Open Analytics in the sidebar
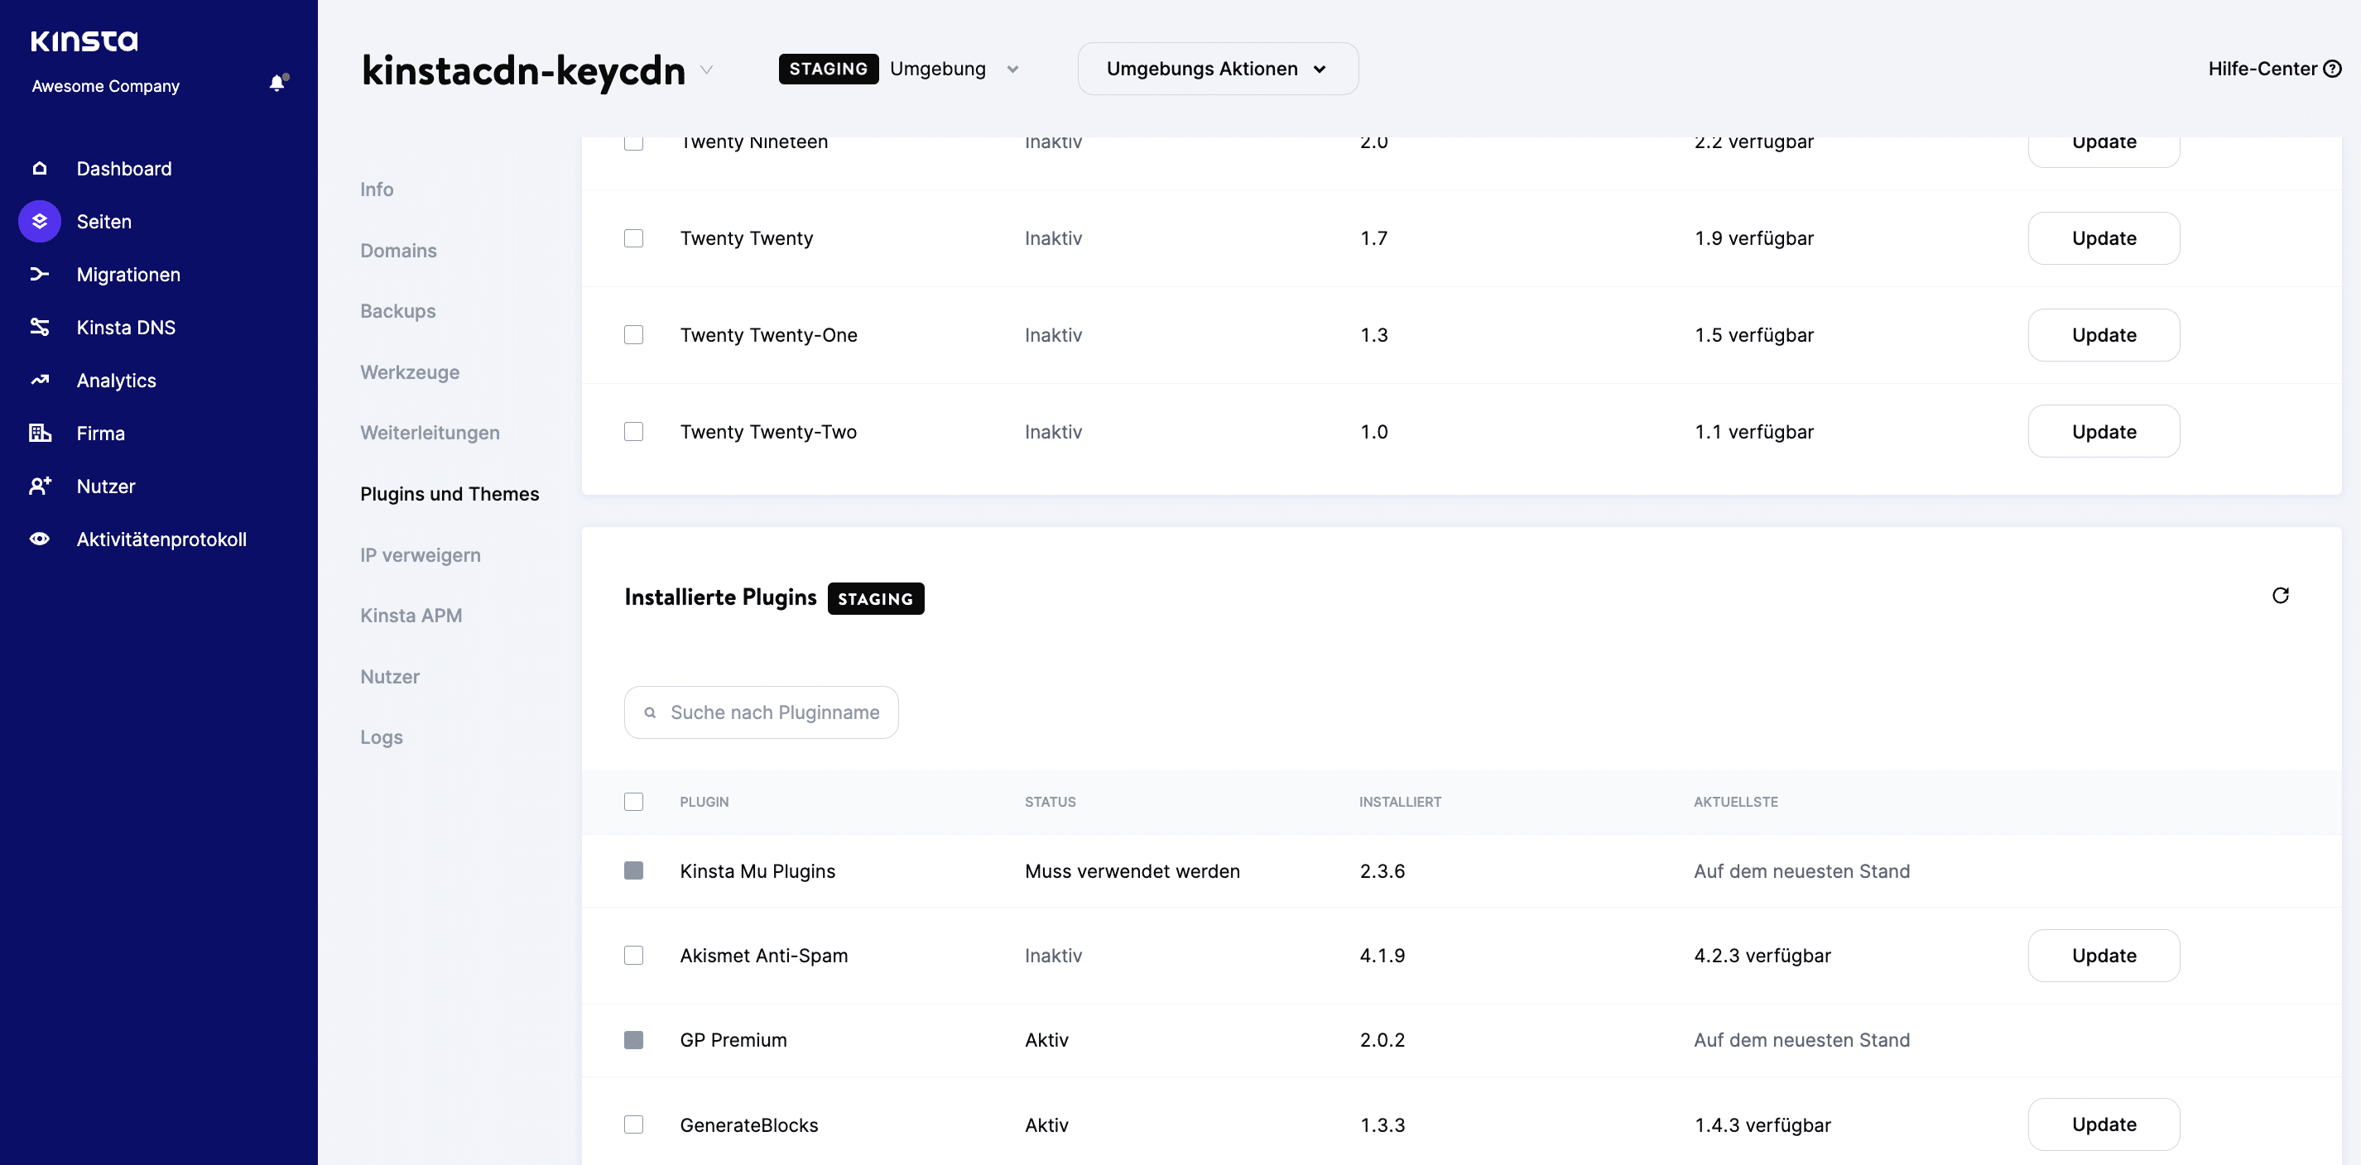This screenshot has height=1165, width=2361. coord(117,380)
